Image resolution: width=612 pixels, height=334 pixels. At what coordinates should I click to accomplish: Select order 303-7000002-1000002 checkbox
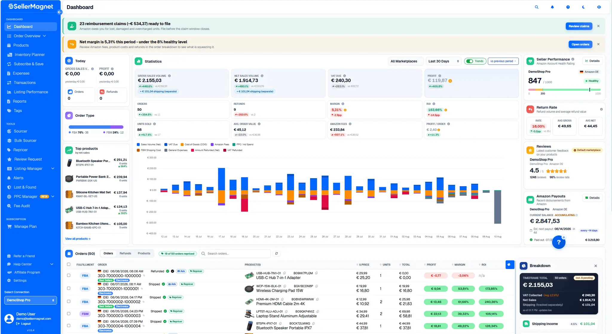coord(69,301)
